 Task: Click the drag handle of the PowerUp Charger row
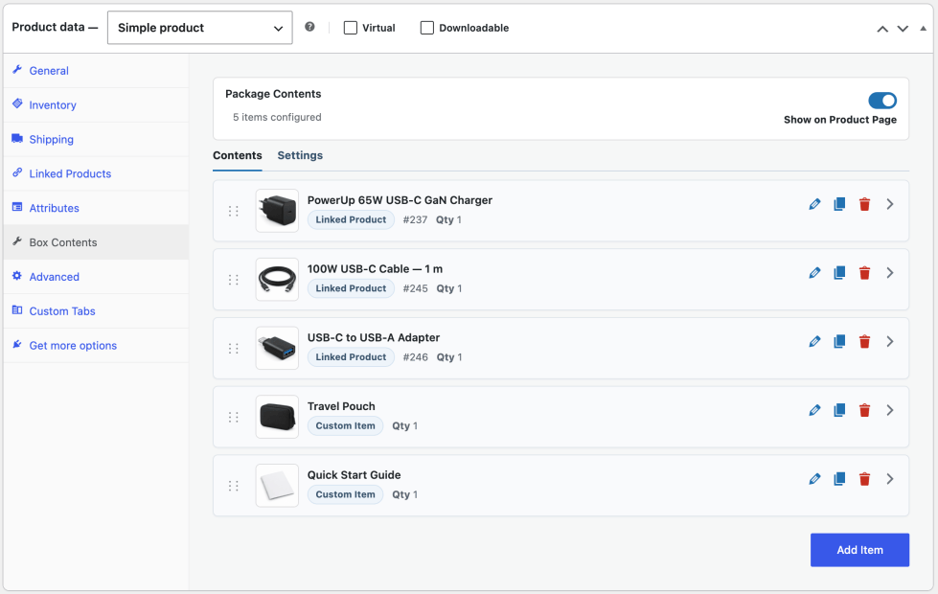point(234,211)
